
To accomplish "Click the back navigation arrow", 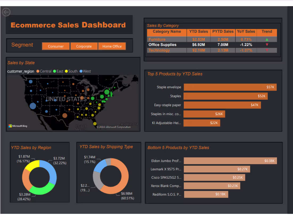I will [x=6, y=12].
